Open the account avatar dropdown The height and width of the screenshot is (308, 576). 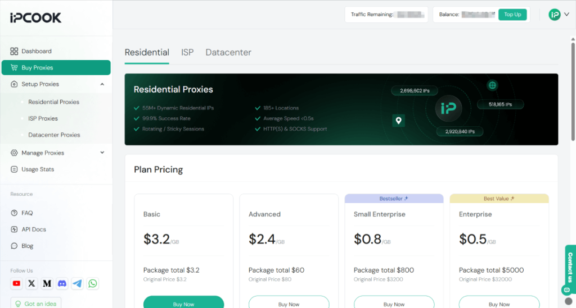point(559,15)
